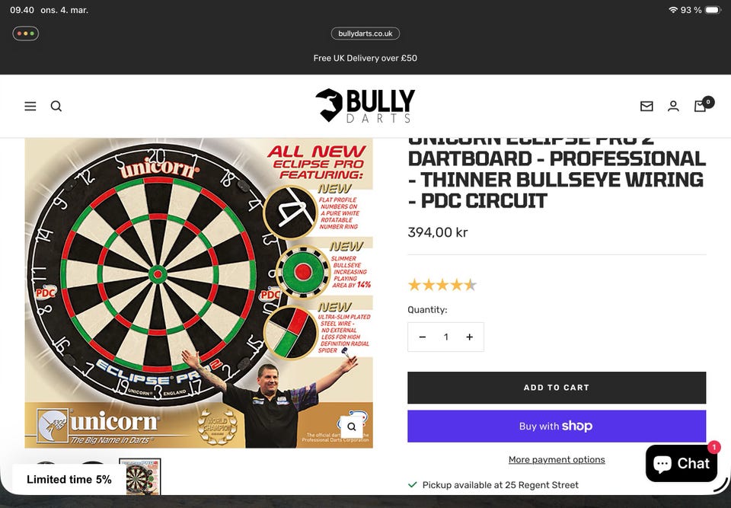Click the Bully Darts logo
731x508 pixels.
(365, 106)
